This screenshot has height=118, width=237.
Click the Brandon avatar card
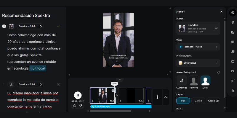point(198,28)
